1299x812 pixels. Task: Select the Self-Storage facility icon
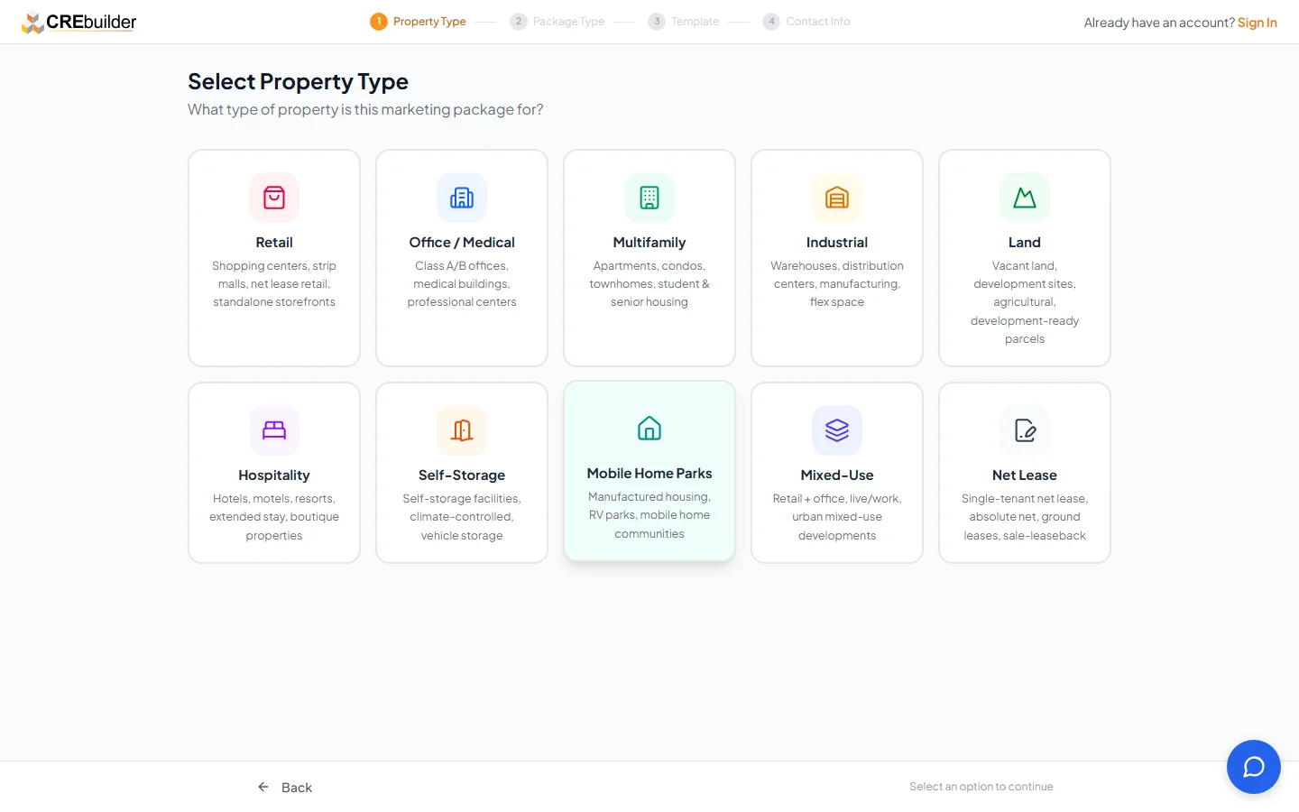pyautogui.click(x=462, y=430)
